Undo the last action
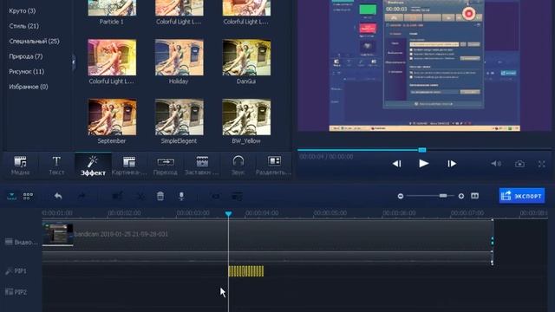Viewport: 555px width, 312px height. click(58, 196)
